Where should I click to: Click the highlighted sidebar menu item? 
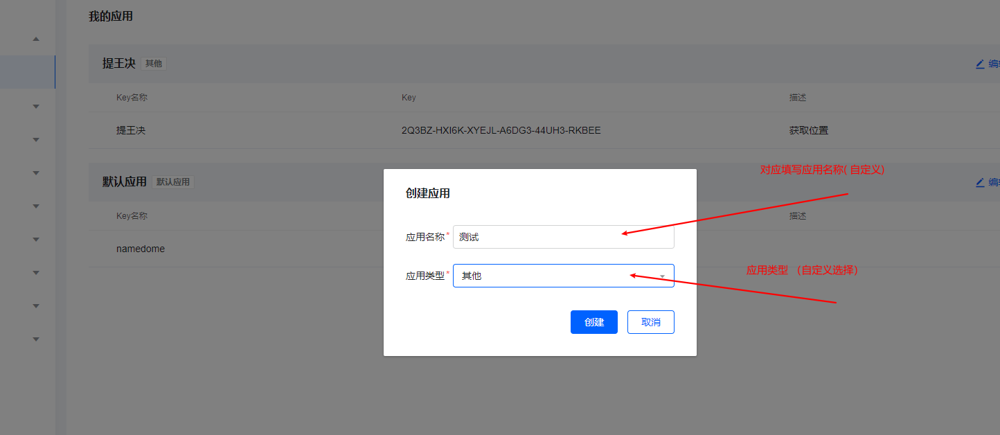tap(28, 71)
